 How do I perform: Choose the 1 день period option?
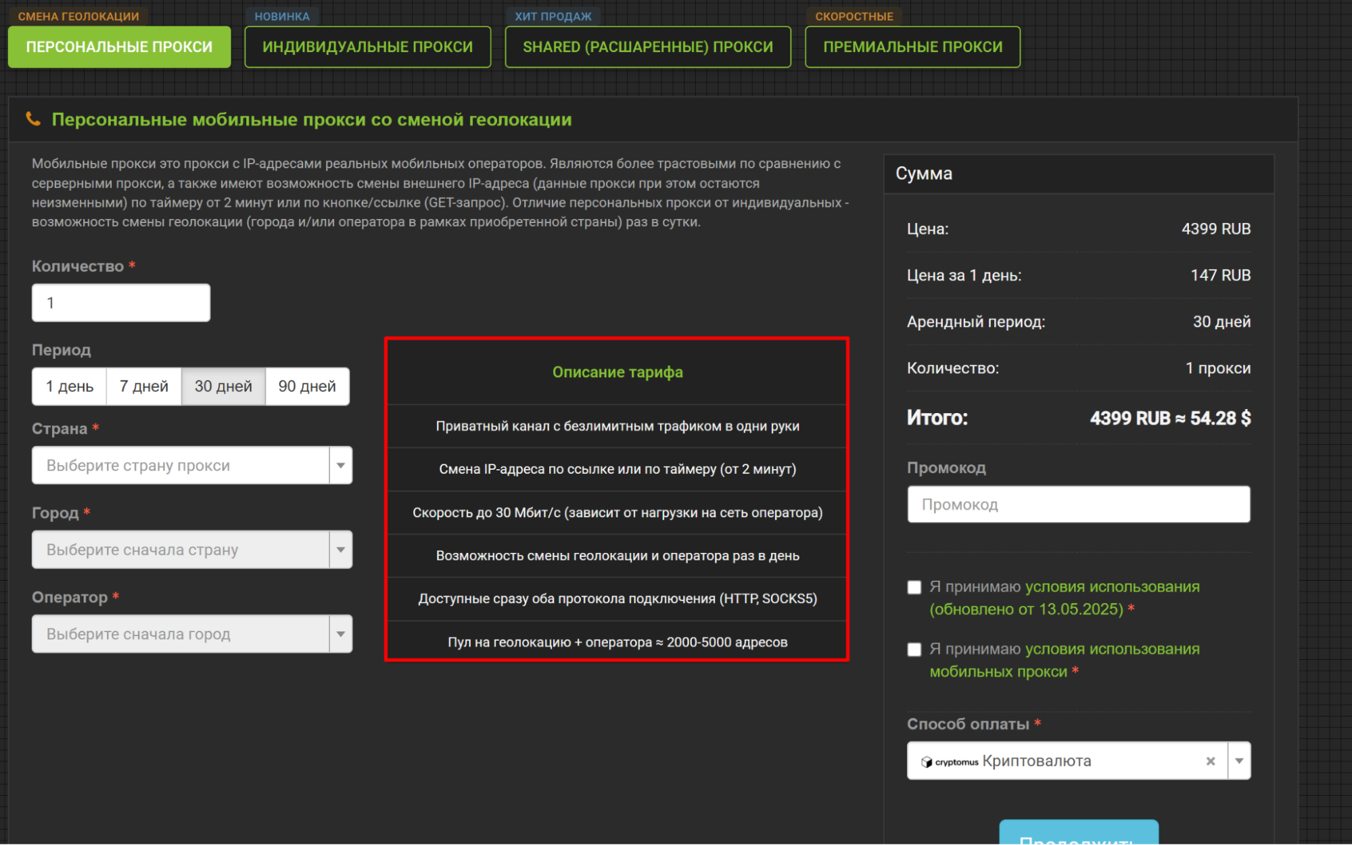(69, 386)
